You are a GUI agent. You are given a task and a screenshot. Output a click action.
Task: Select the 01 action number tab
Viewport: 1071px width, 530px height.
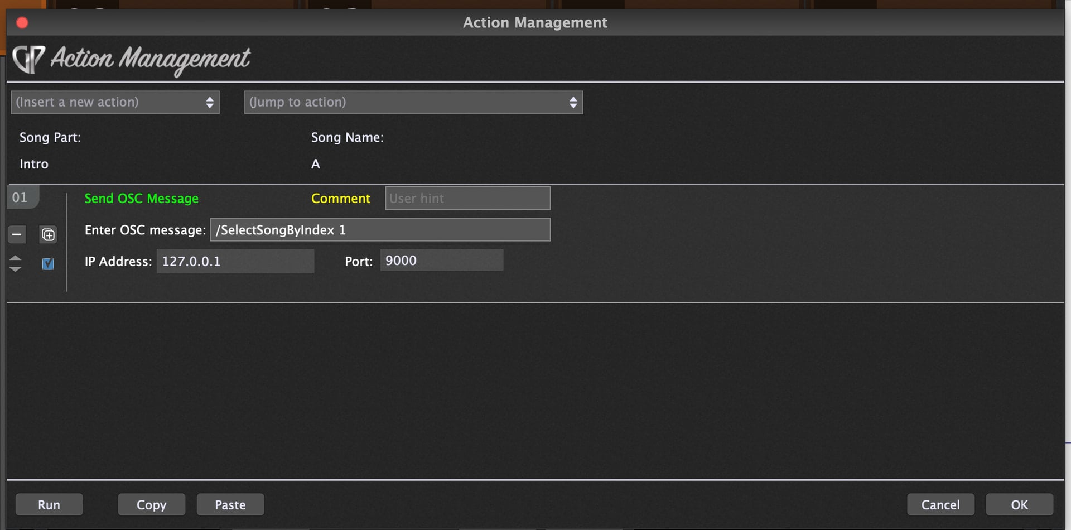(21, 197)
